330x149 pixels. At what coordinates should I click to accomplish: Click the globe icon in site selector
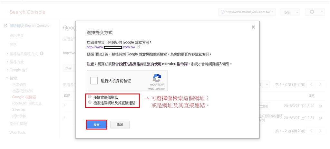tap(222, 12)
